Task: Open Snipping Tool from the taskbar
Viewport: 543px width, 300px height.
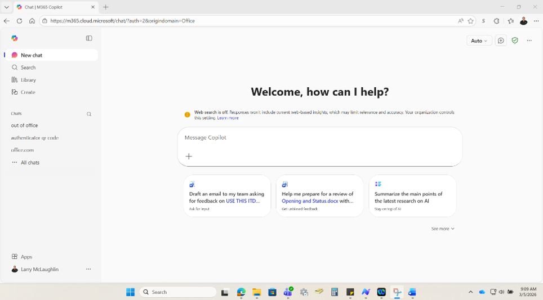Action: click(x=397, y=292)
